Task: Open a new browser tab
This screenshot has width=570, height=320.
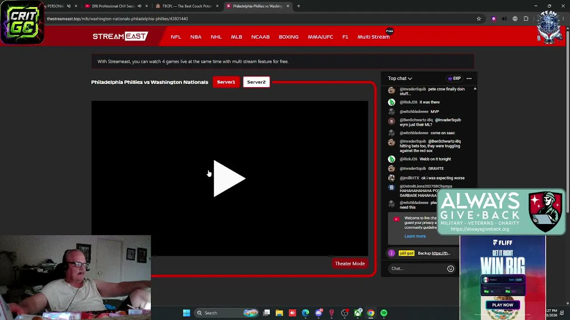Action: pyautogui.click(x=298, y=6)
